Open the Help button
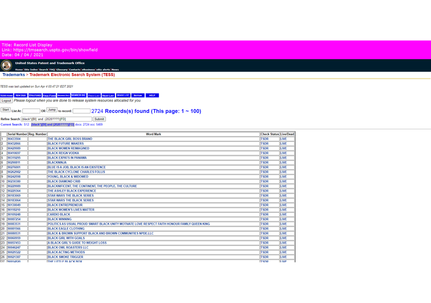 point(152,95)
